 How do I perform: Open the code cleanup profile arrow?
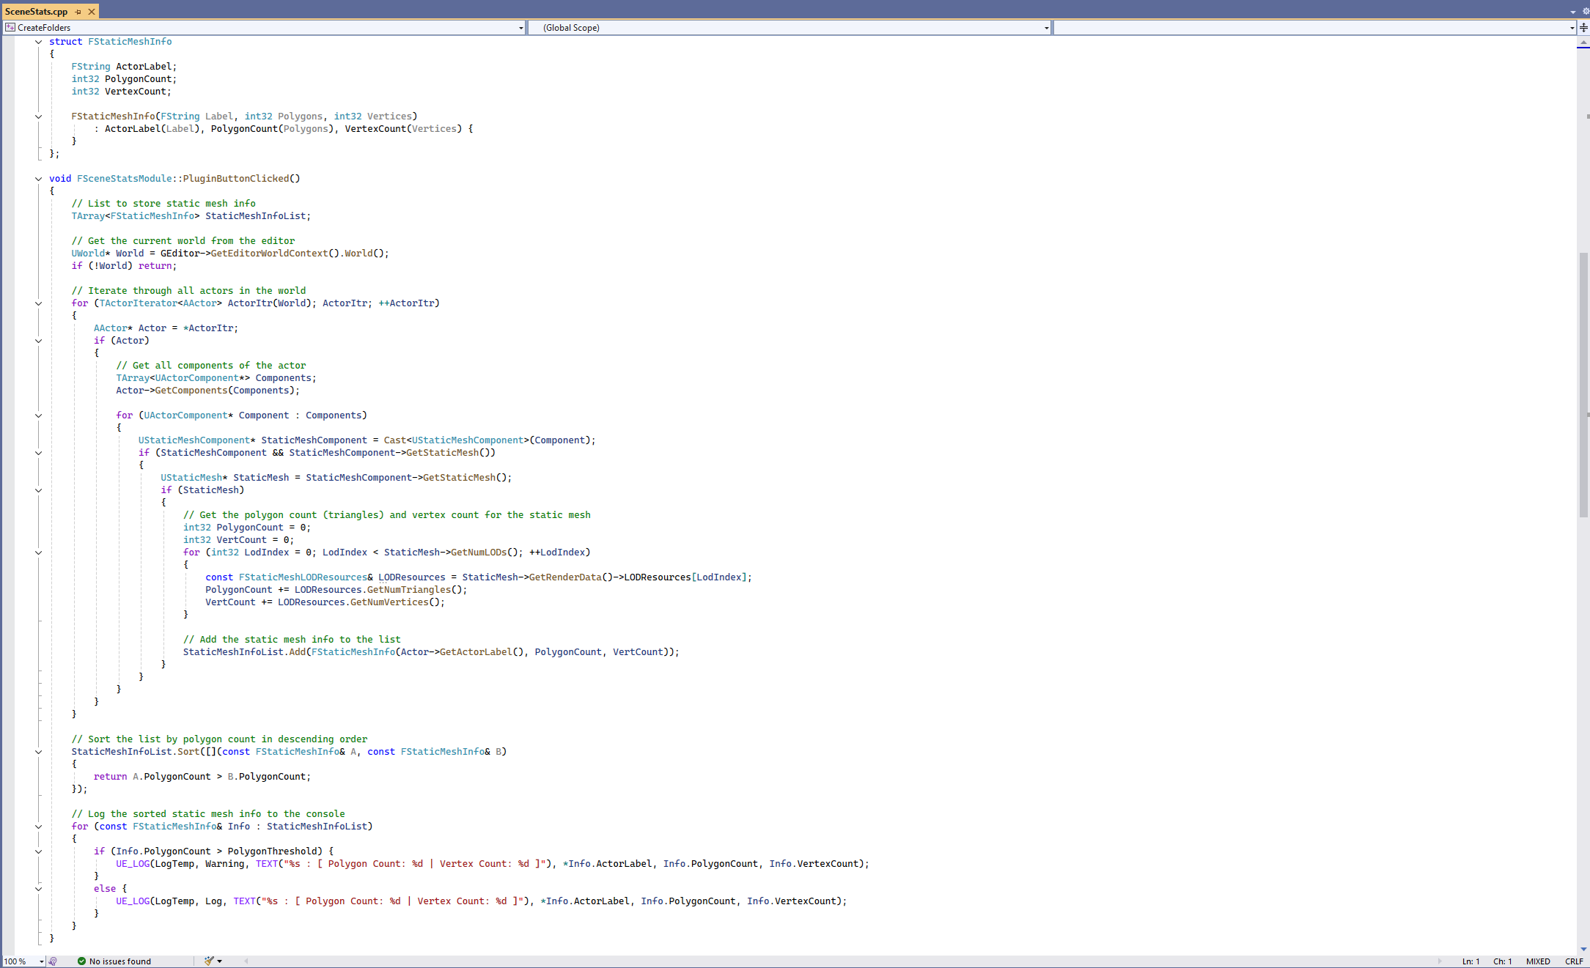click(220, 961)
